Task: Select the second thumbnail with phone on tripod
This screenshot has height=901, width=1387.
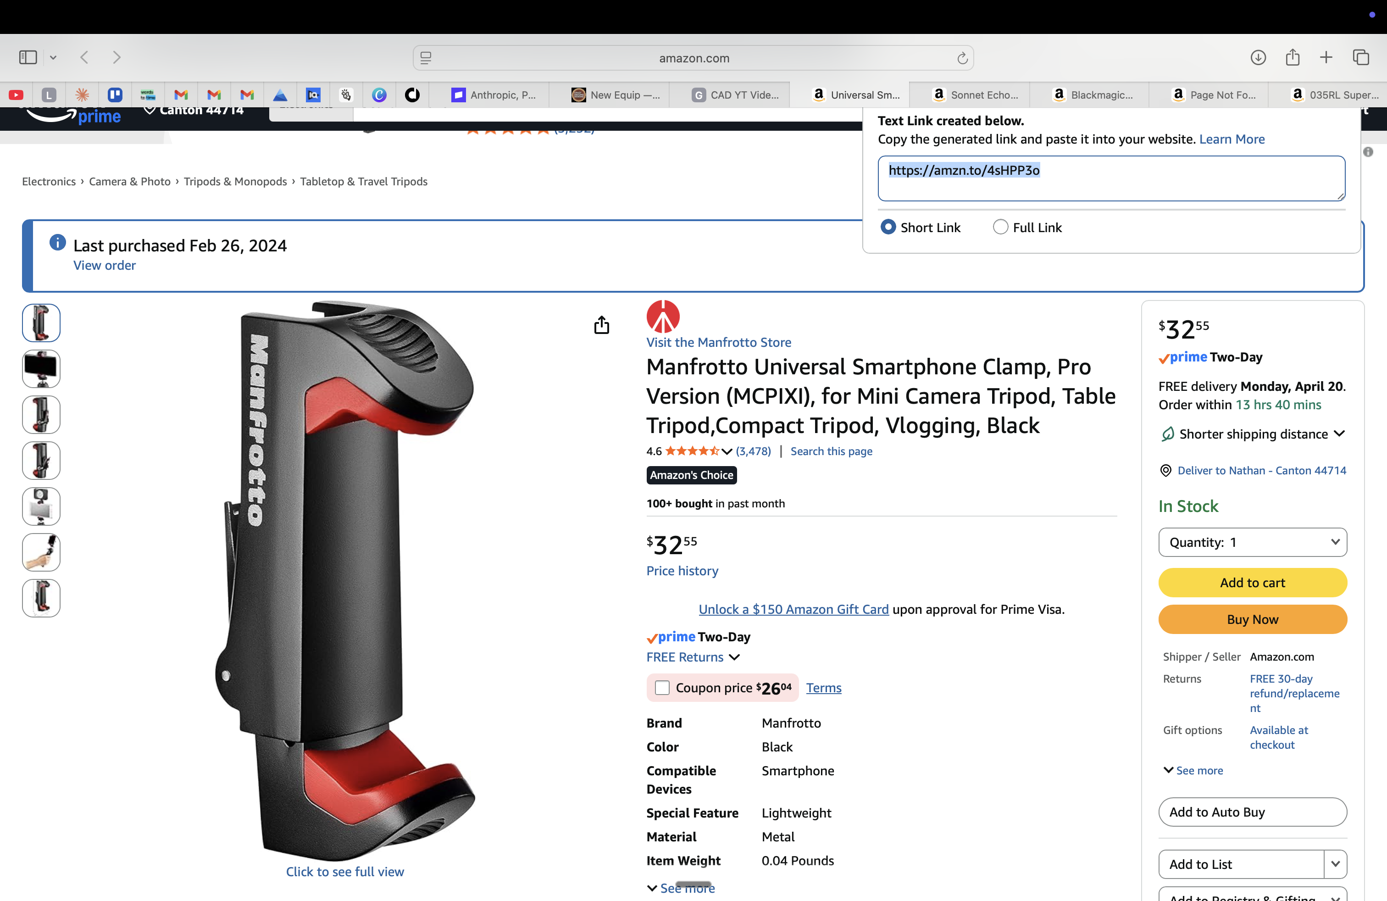Action: [x=41, y=368]
